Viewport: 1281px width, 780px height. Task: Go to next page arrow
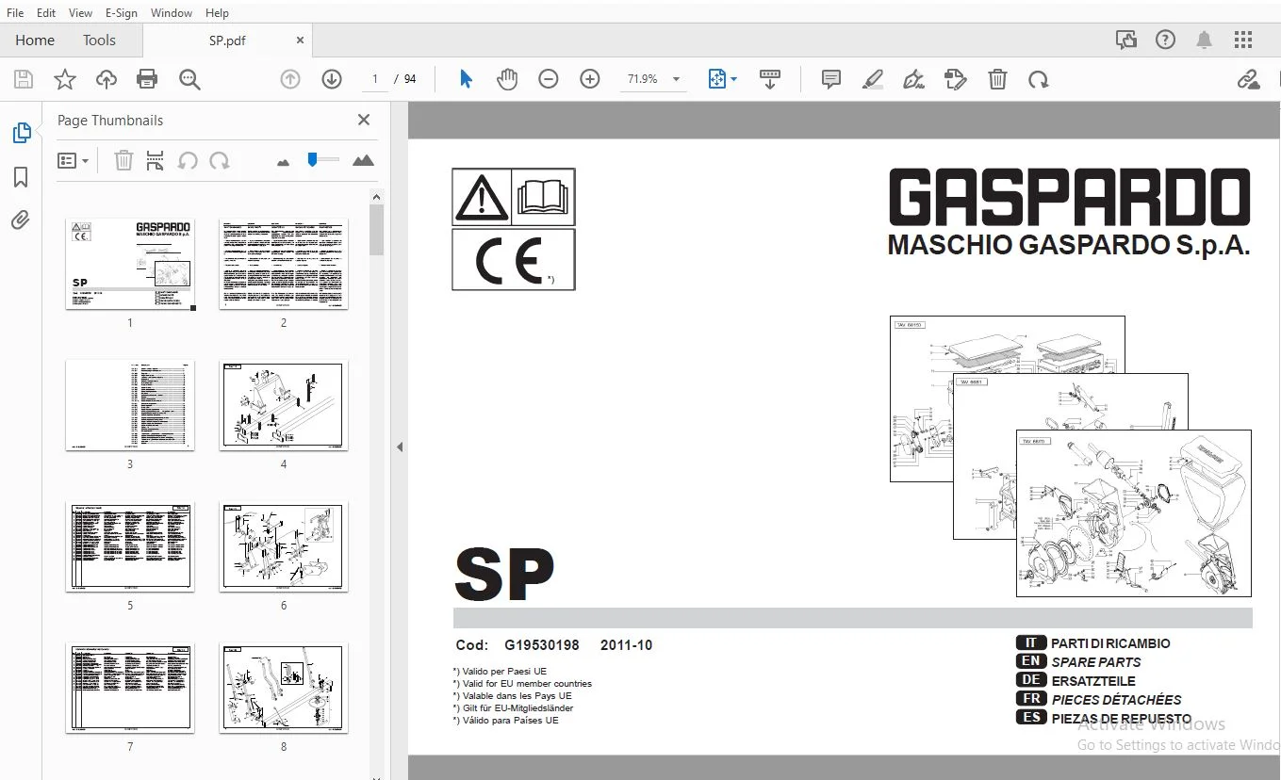pos(332,80)
